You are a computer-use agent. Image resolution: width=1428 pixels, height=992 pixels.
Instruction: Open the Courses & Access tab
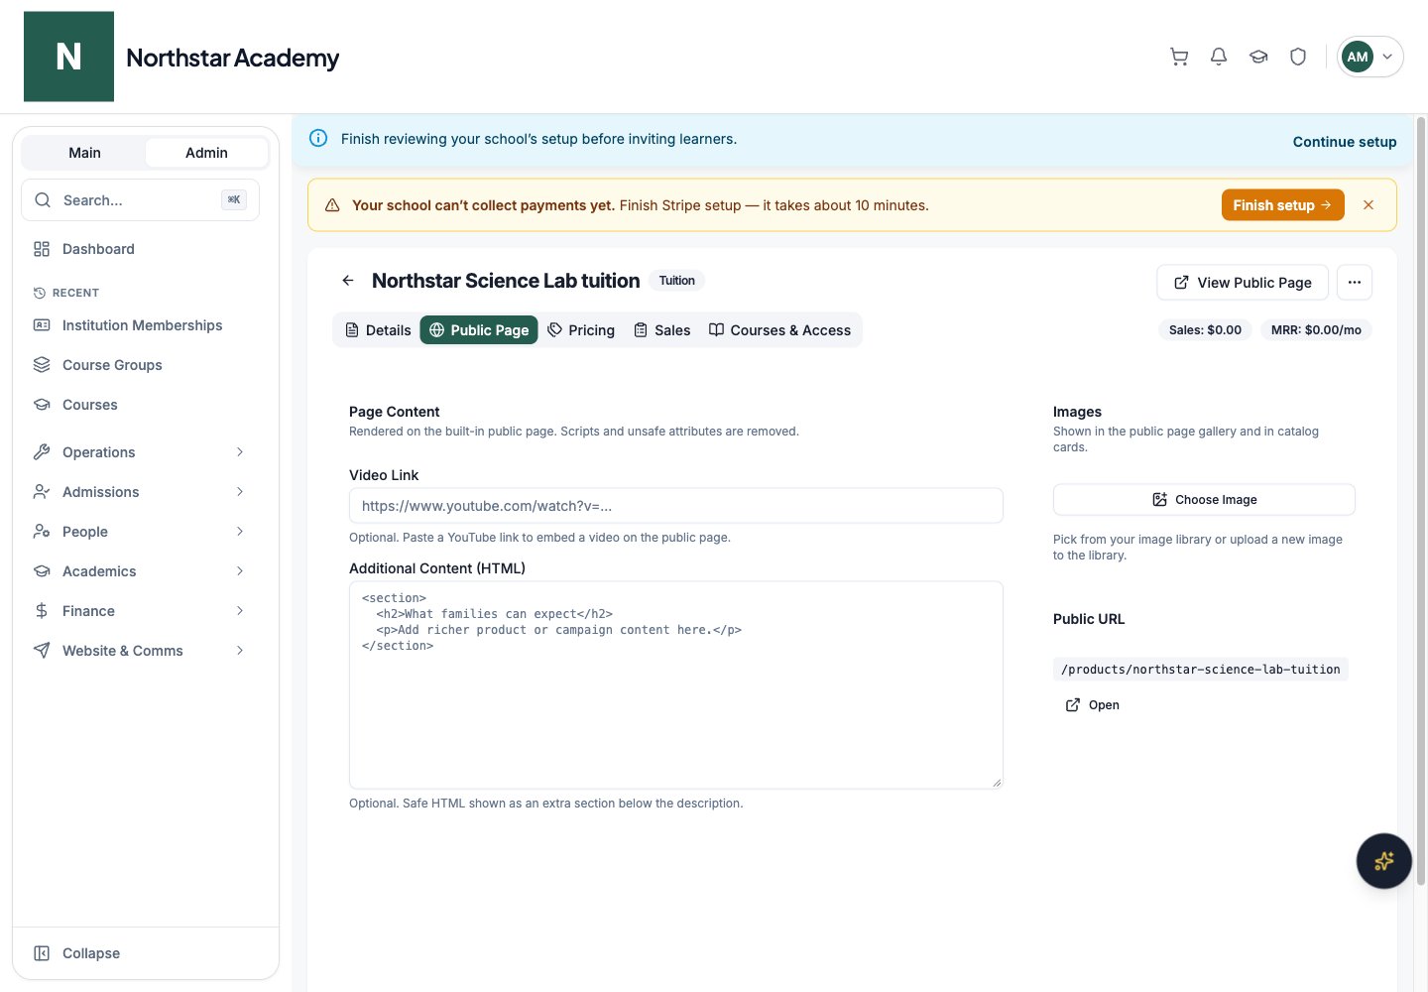[x=780, y=330]
